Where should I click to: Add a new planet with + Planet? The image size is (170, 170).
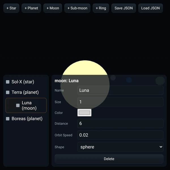click(31, 8)
